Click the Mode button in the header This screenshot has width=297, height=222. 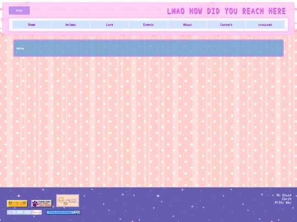click(19, 10)
